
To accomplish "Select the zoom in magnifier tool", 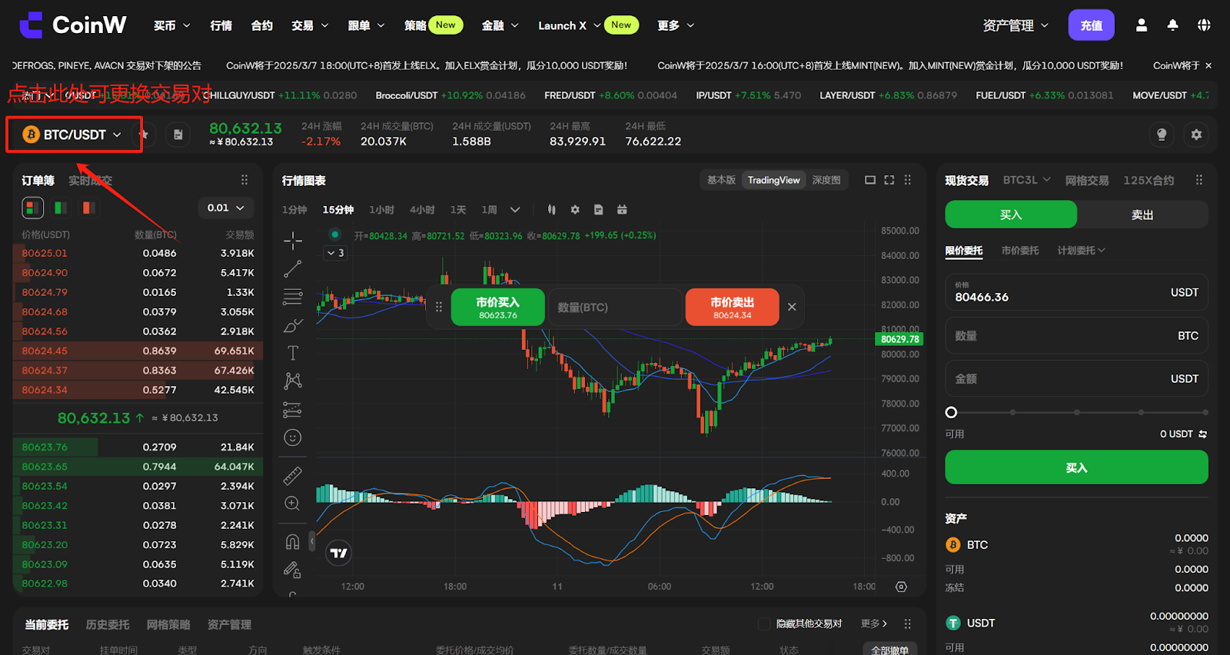I will tap(293, 504).
